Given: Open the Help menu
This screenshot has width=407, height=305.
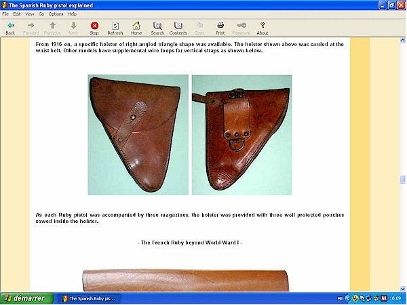Looking at the screenshot, I should 72,14.
